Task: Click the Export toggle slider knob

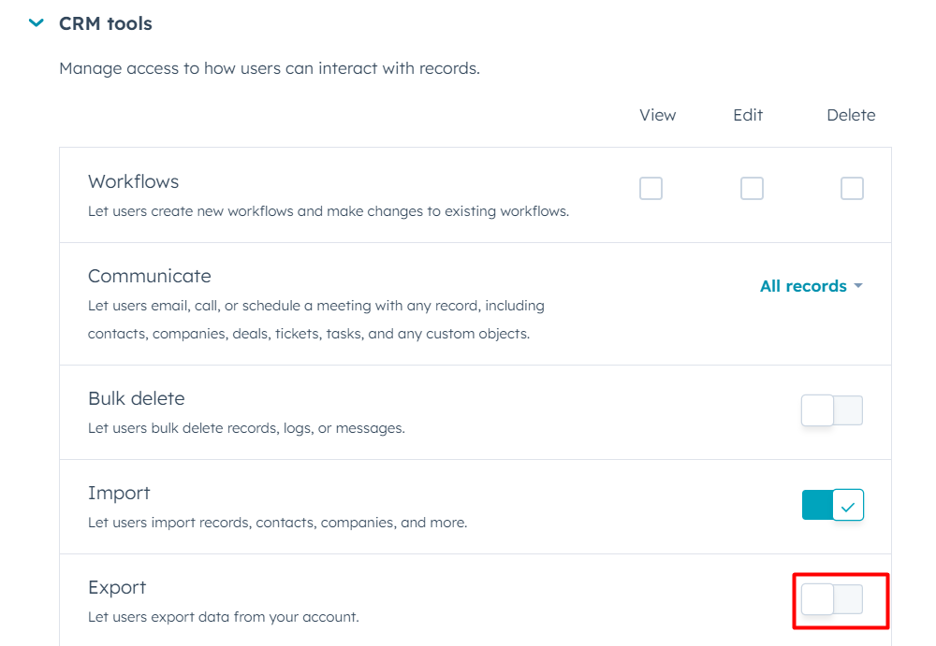Action: 816,600
